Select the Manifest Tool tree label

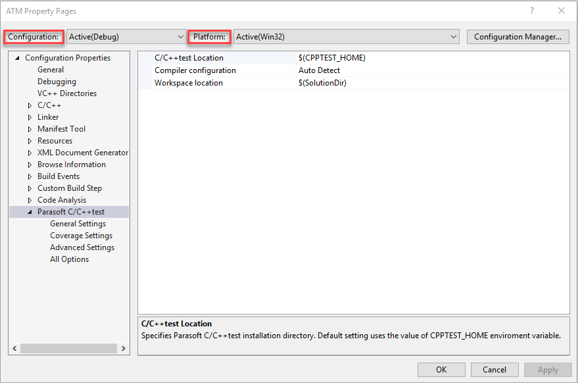pyautogui.click(x=61, y=129)
